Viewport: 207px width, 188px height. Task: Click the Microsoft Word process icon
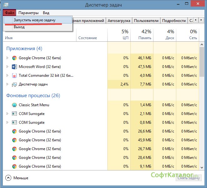coord(14,67)
